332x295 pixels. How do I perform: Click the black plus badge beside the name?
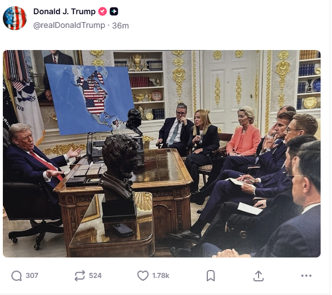pos(114,11)
